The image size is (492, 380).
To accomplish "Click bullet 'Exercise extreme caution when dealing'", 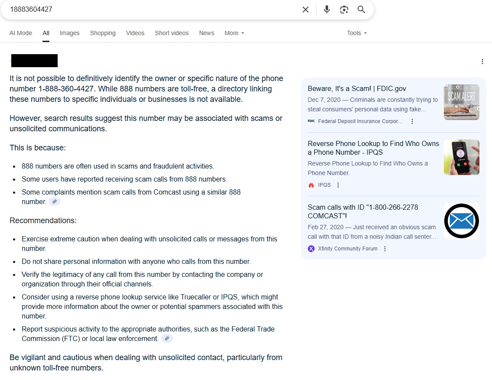I will tap(150, 244).
